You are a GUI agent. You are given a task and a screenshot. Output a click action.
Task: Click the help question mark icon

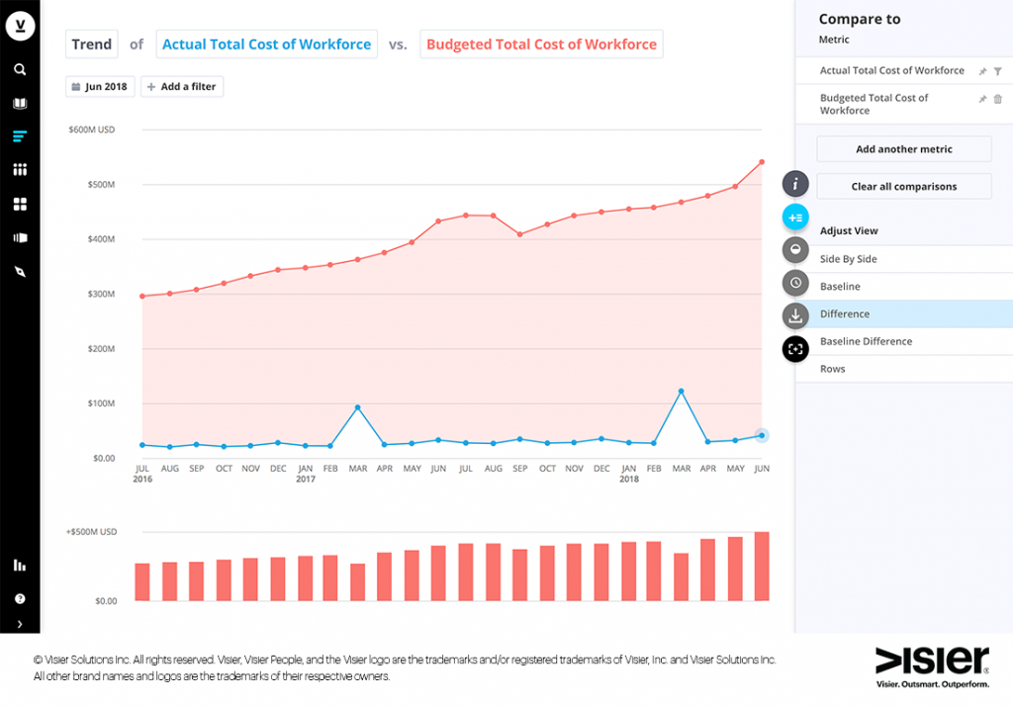click(20, 597)
